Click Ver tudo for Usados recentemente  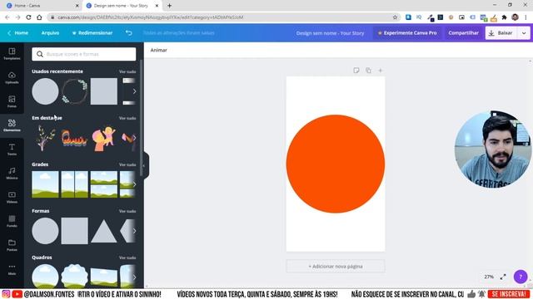point(127,72)
